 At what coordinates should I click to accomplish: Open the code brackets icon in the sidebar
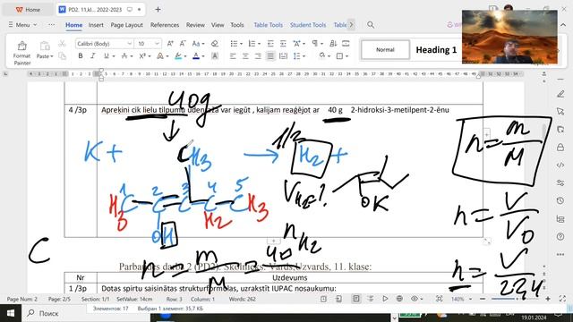pyautogui.click(x=560, y=165)
